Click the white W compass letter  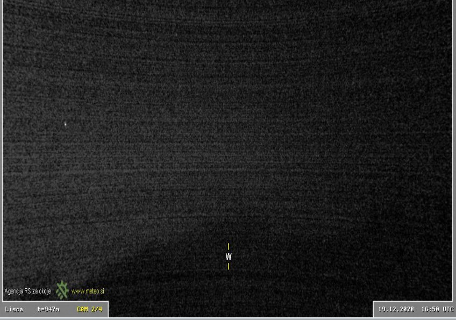pyautogui.click(x=229, y=257)
